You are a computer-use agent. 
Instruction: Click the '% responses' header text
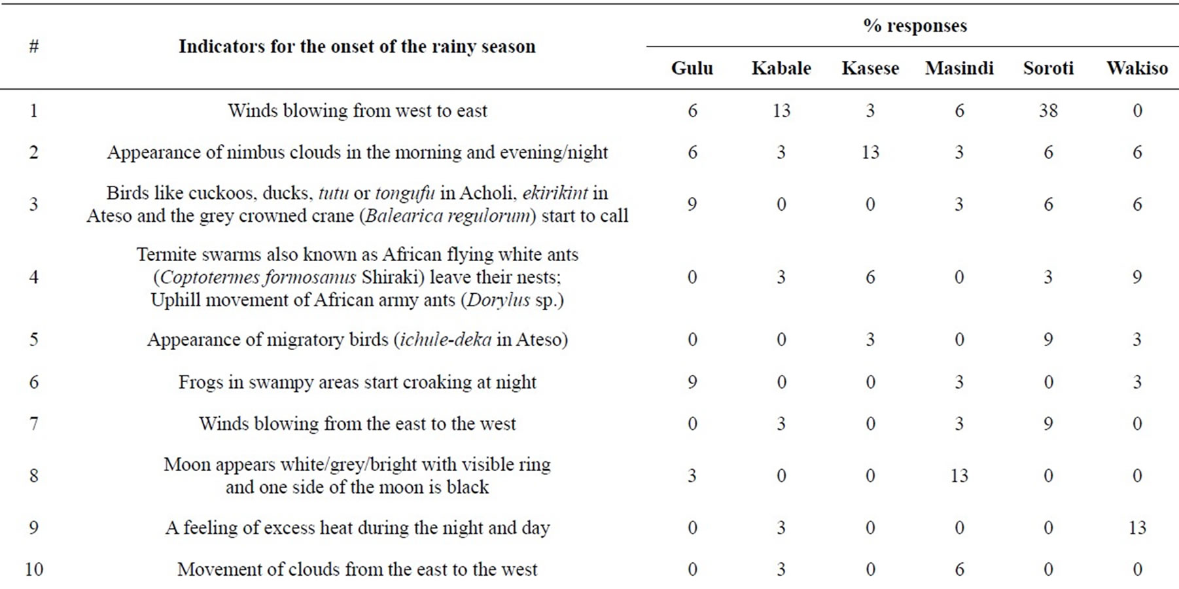point(915,26)
